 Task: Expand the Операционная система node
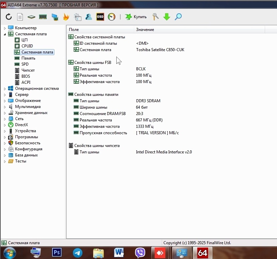click(x=5, y=89)
